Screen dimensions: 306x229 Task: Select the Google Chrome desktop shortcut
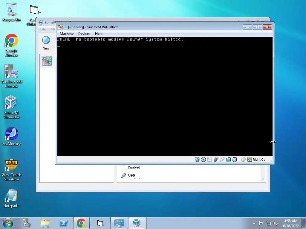coord(12,45)
